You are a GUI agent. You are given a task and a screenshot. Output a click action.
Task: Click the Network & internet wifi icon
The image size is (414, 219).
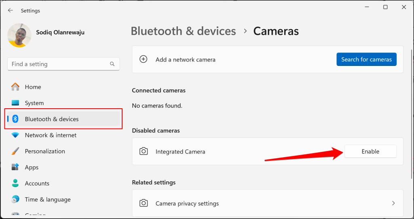pyautogui.click(x=15, y=135)
